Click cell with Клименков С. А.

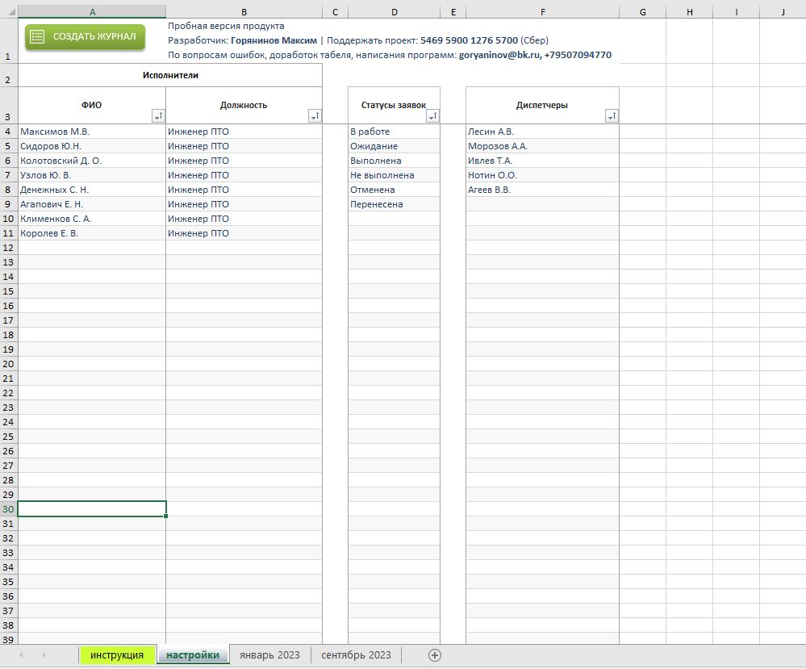point(92,219)
